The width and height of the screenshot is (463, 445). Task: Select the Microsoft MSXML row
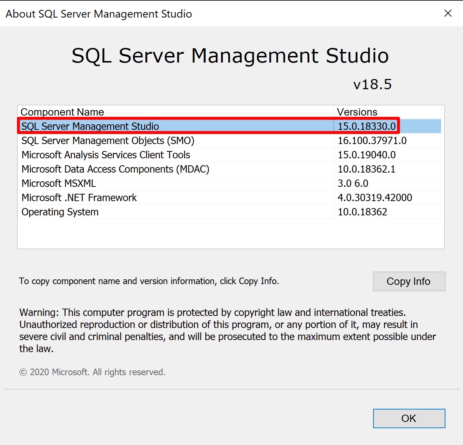[x=229, y=183]
